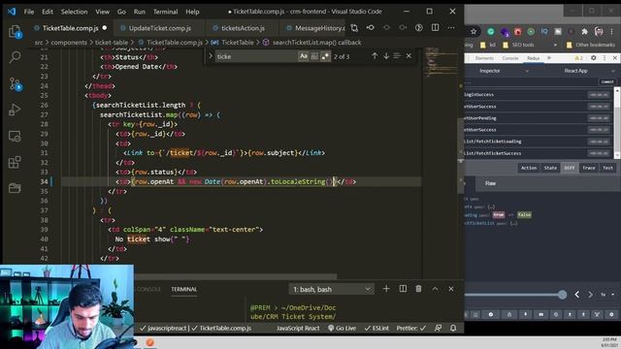Click 'JavaScript React' language mode in status bar

pos(298,328)
